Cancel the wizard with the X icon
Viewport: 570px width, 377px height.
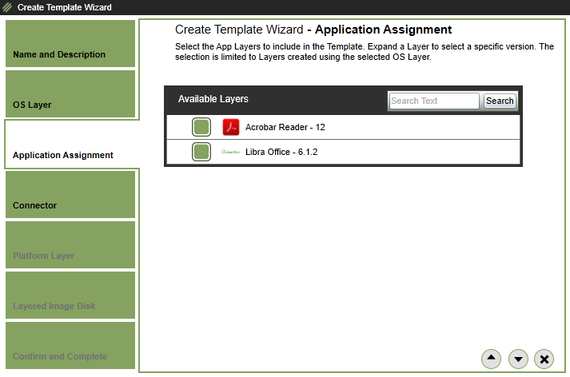[544, 359]
